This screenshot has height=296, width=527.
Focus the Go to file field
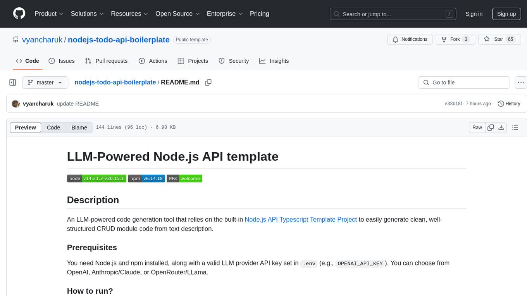(464, 83)
